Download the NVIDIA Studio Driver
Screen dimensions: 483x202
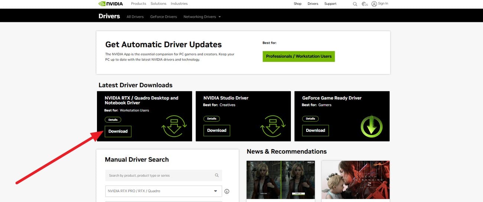[217, 130]
